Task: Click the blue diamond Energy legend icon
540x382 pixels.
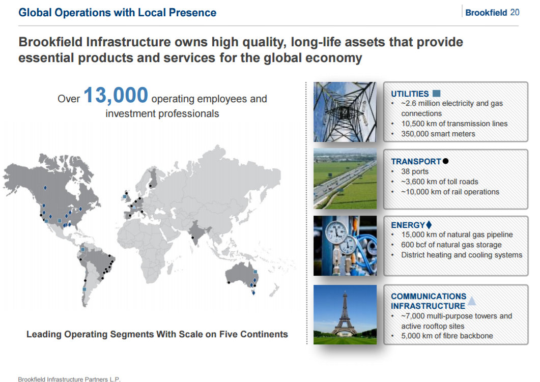Action: (429, 225)
